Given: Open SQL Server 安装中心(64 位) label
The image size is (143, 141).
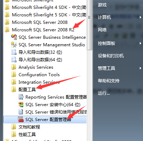Looking at the screenshot, I should pyautogui.click(x=53, y=105).
